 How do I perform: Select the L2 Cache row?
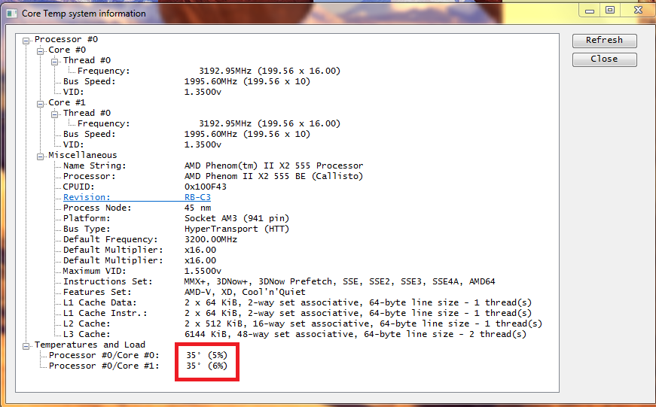(303, 323)
